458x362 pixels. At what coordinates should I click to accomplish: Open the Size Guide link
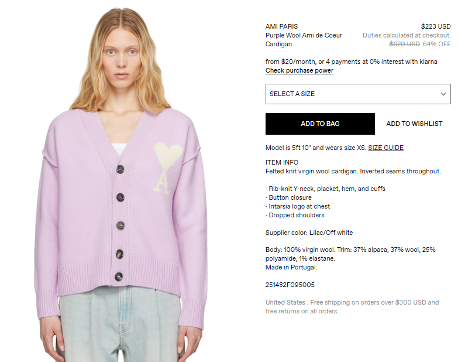coord(385,148)
